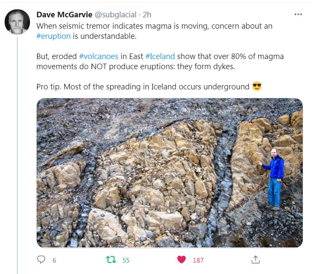This screenshot has height=274, width=312.
Task: Click the sunglasses emoji in tweet
Action: click(257, 86)
